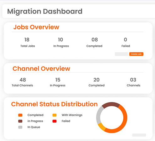The height and width of the screenshot is (141, 155).
Task: Click the 48 Total Channels count
Action: click(x=23, y=80)
